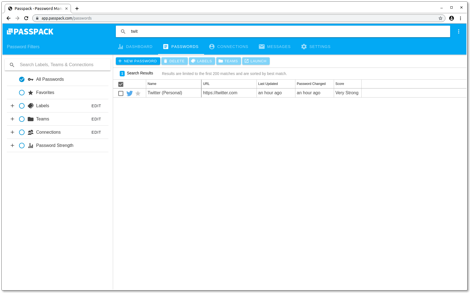Open a new browser tab
Viewport: 470px width, 293px height.
(77, 9)
